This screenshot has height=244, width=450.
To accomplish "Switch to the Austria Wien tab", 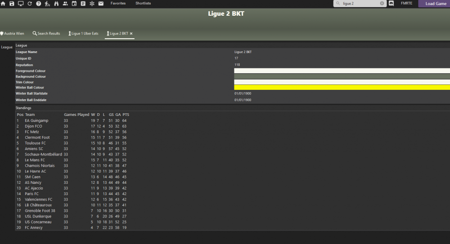I will tap(12, 34).
